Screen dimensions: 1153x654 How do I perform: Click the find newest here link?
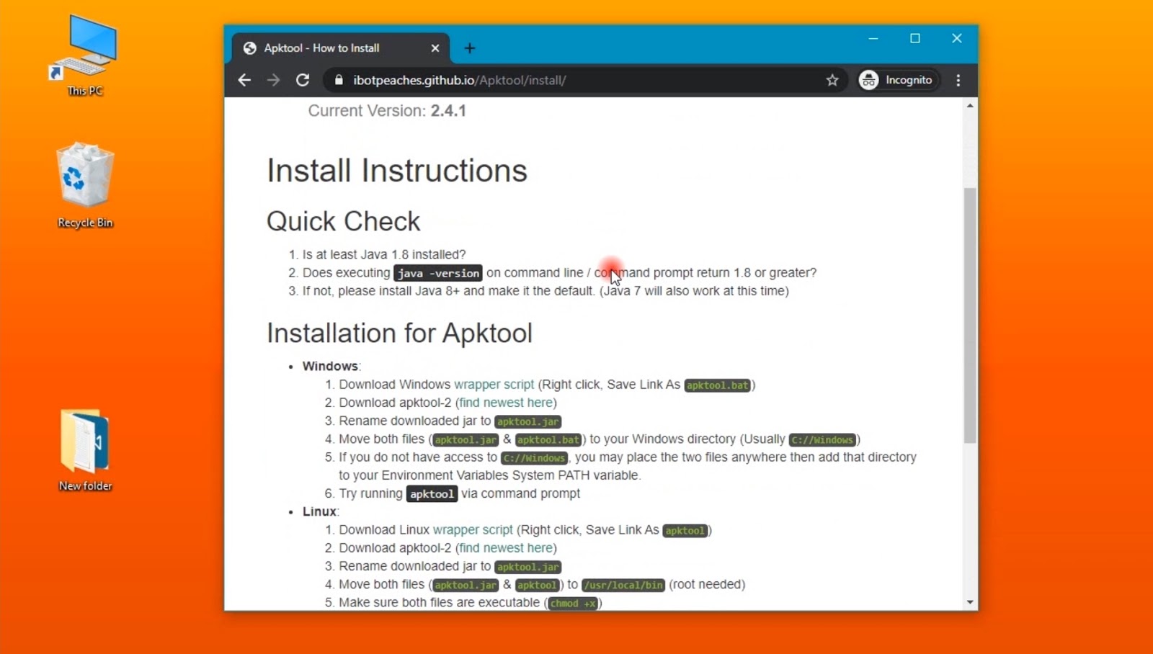505,403
